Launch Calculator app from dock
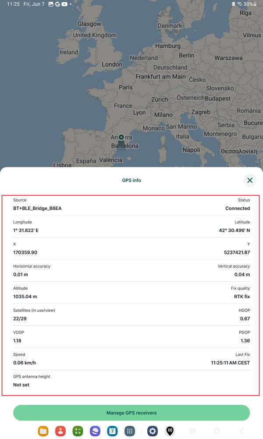This screenshot has height=439, width=263. pos(78,431)
